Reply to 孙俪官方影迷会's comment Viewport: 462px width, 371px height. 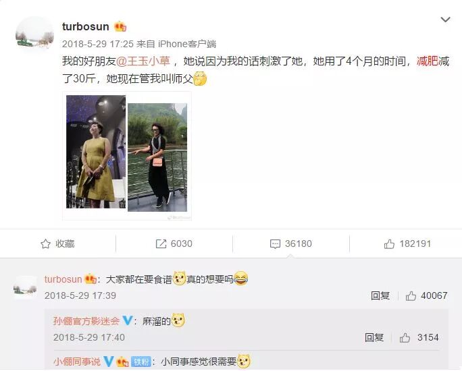[374, 337]
